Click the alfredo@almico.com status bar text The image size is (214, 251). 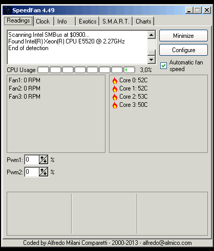click(167, 243)
